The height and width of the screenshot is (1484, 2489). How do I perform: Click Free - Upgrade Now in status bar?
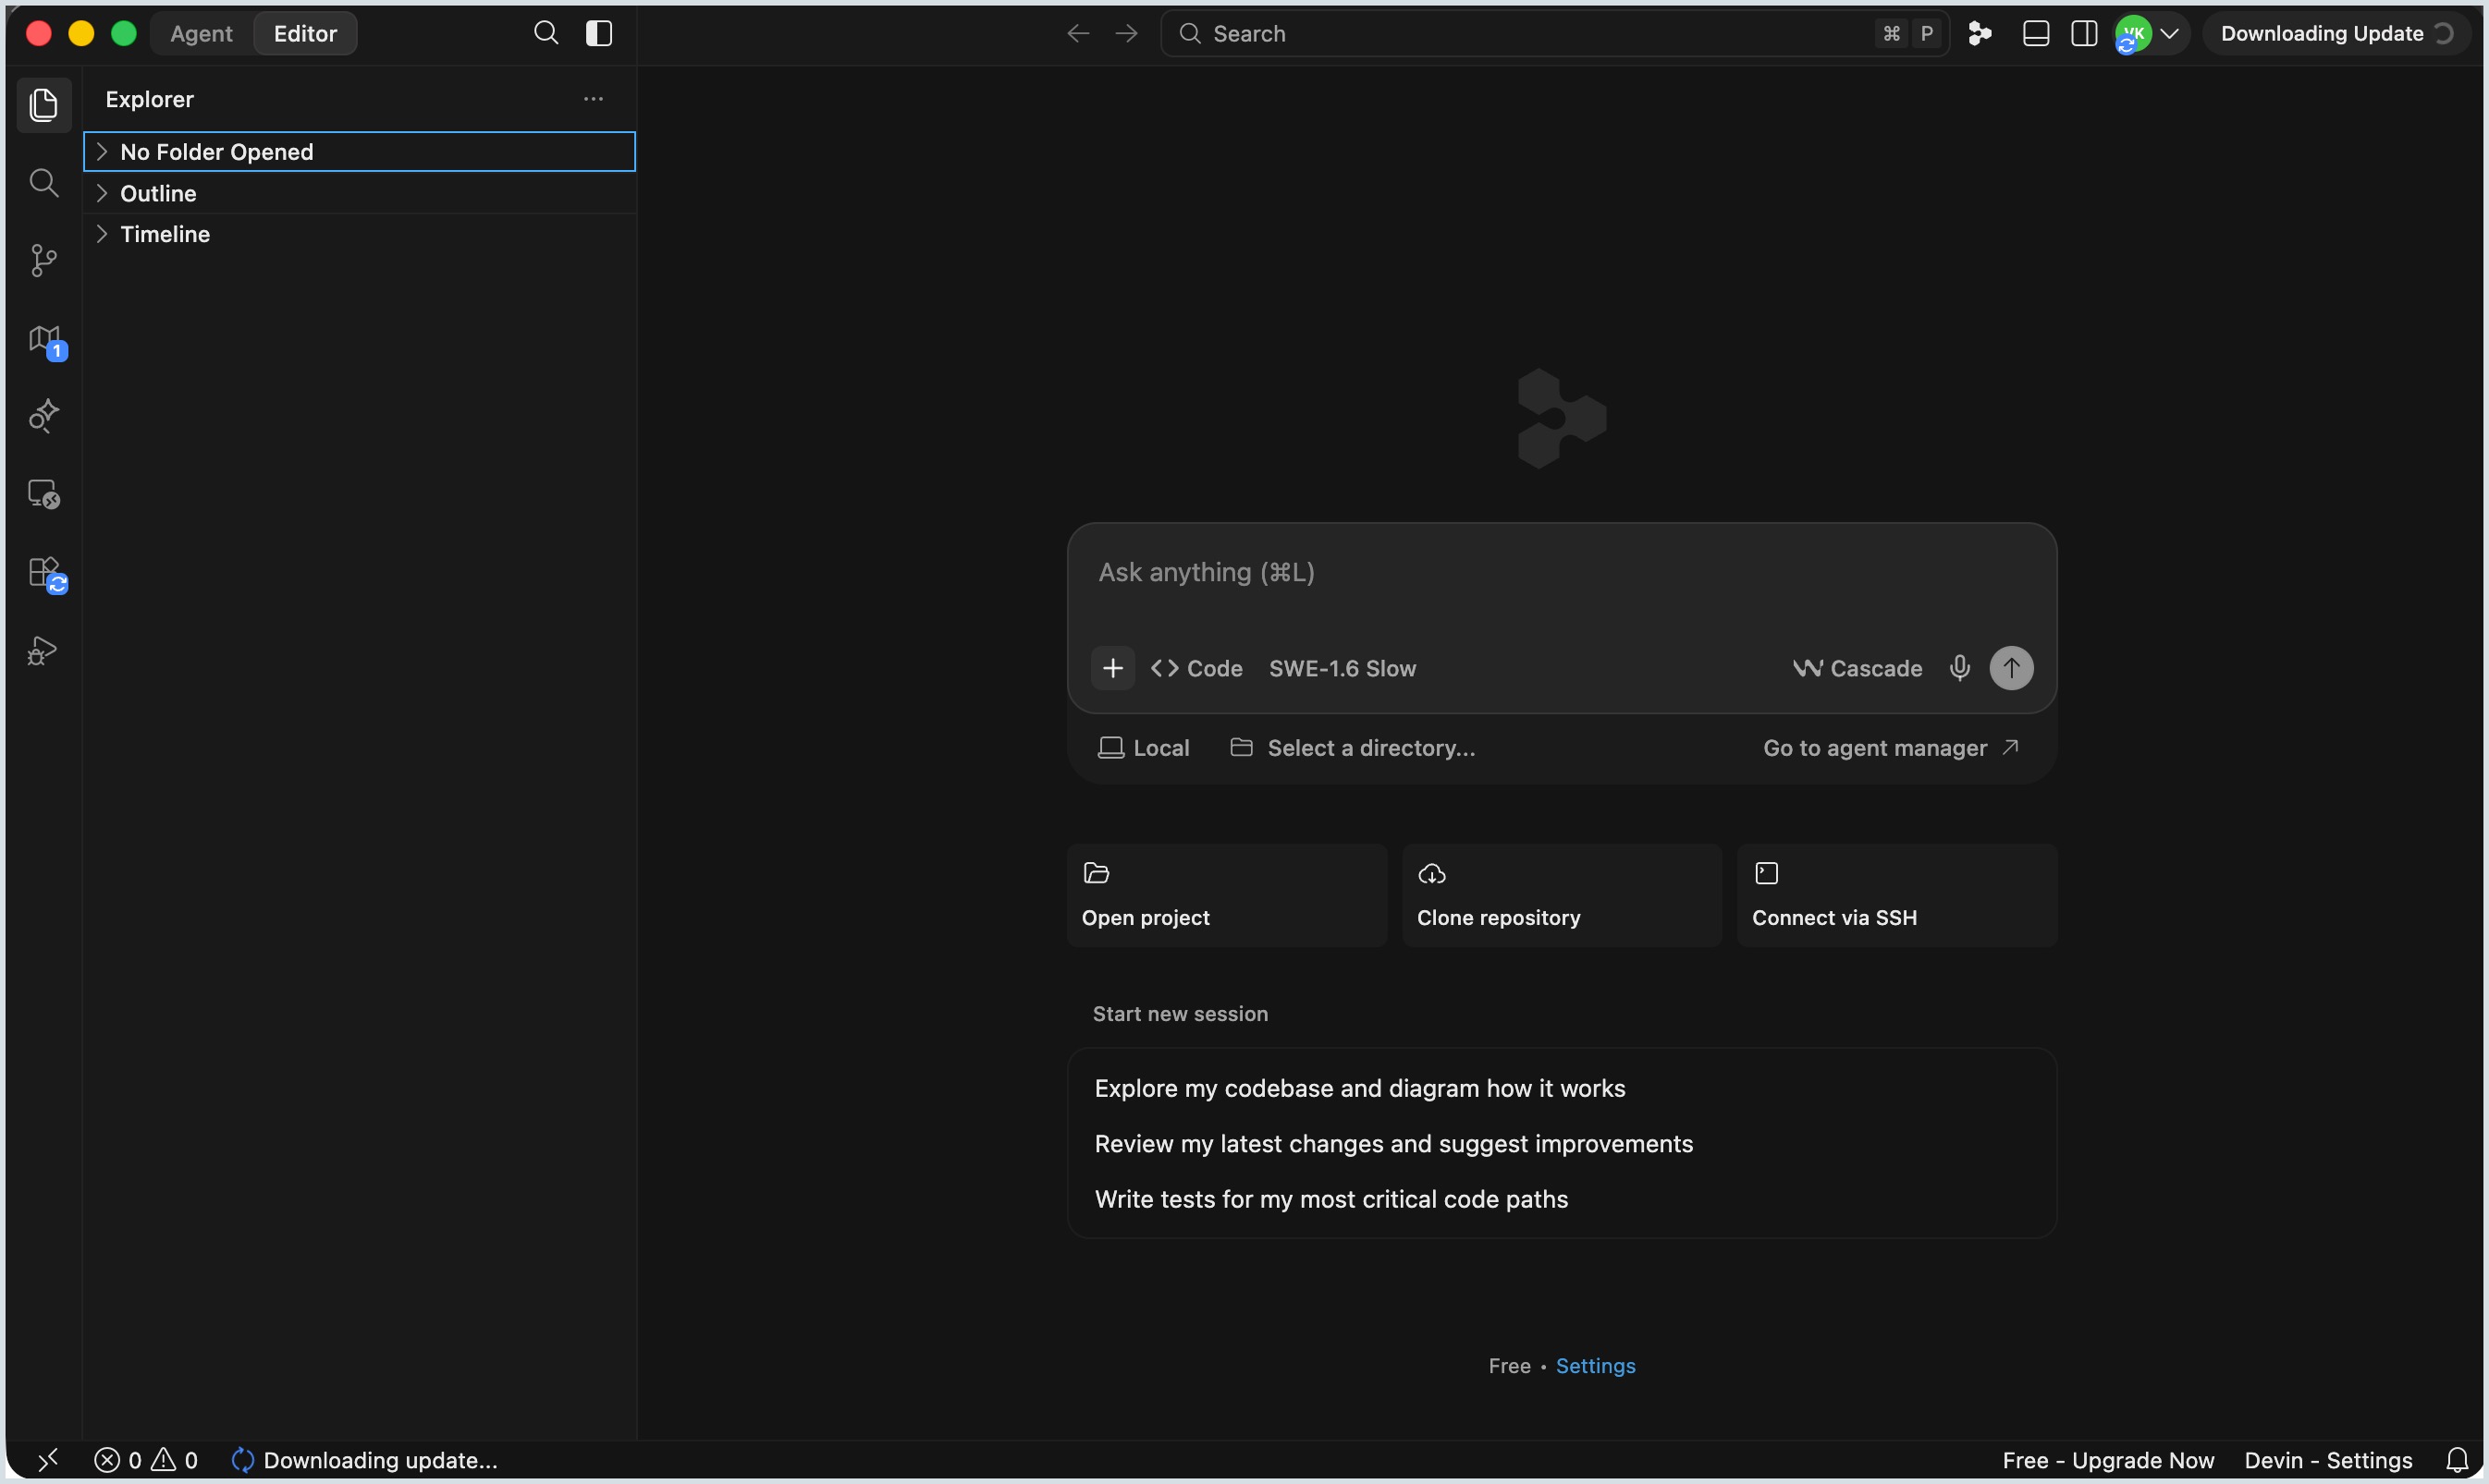click(x=2108, y=1460)
